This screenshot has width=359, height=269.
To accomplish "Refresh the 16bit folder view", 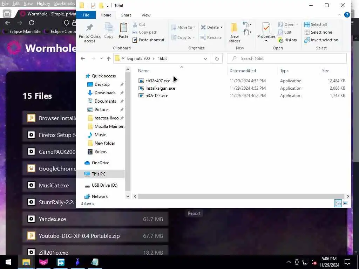I will pyautogui.click(x=217, y=58).
